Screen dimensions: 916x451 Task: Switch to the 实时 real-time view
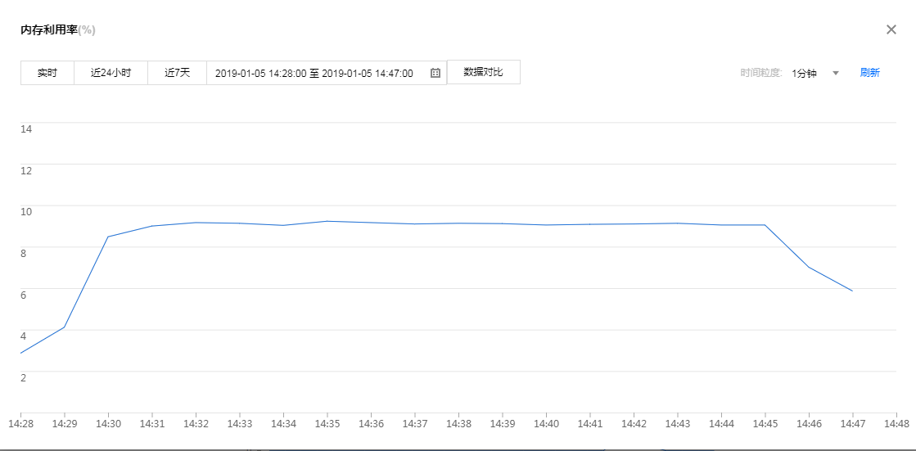47,73
